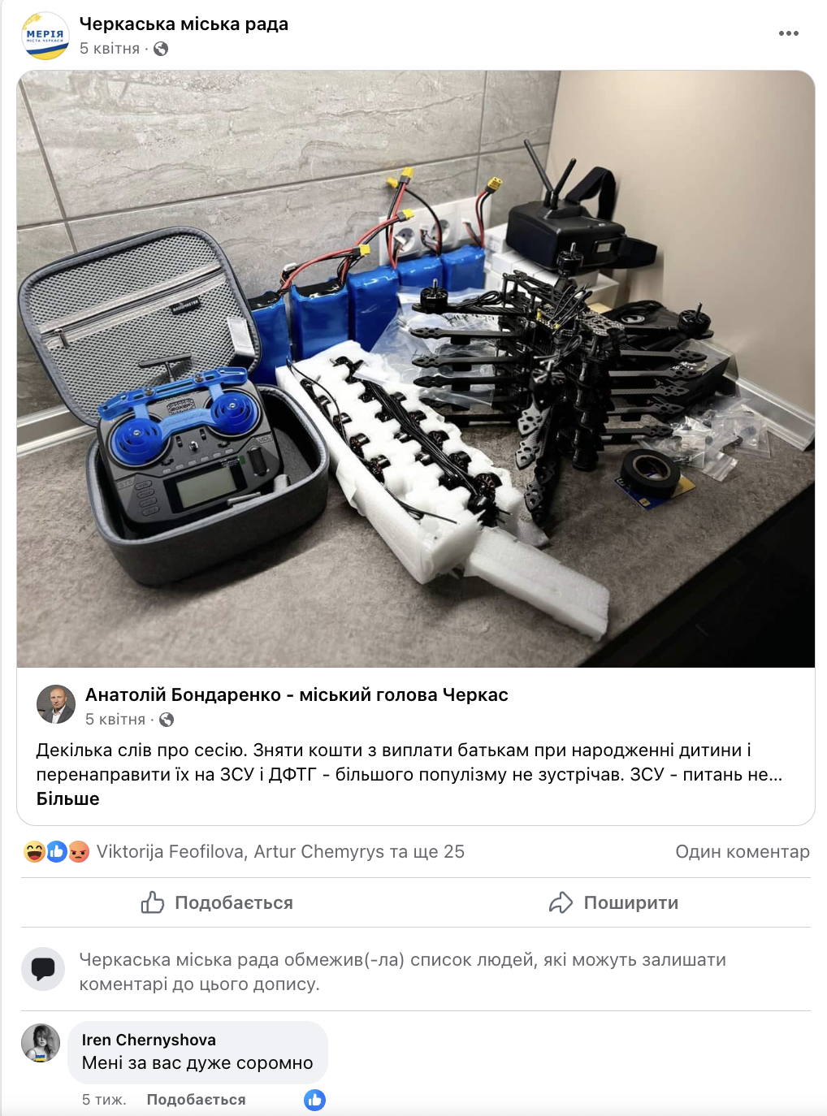Click the Черкаська міська рада profile logo

[x=45, y=36]
